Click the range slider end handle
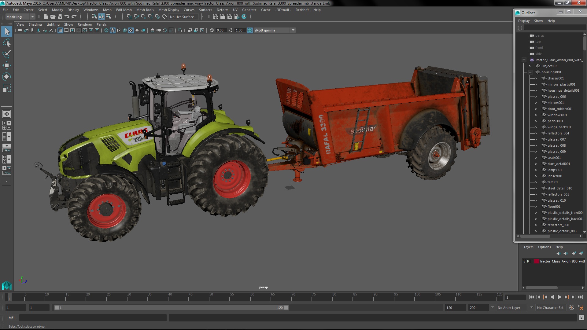This screenshot has width=587, height=330. click(x=286, y=308)
